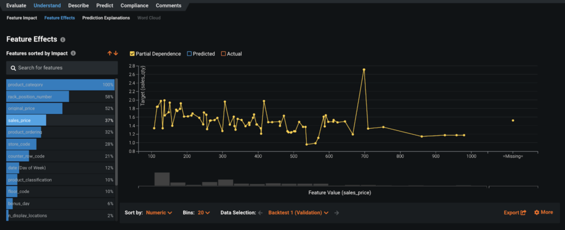Click the peak data point near 700

[x=364, y=70]
